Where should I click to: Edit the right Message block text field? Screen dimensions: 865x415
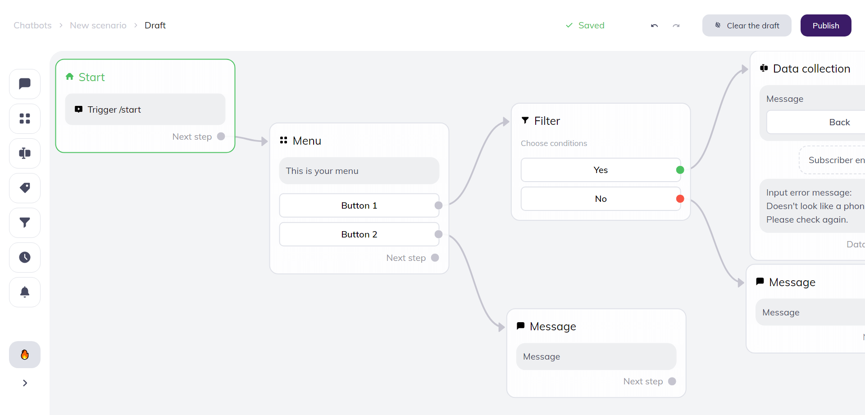coord(810,312)
